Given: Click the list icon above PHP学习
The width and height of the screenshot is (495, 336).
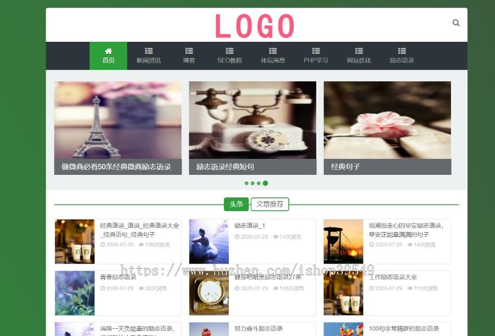Looking at the screenshot, I should point(316,51).
